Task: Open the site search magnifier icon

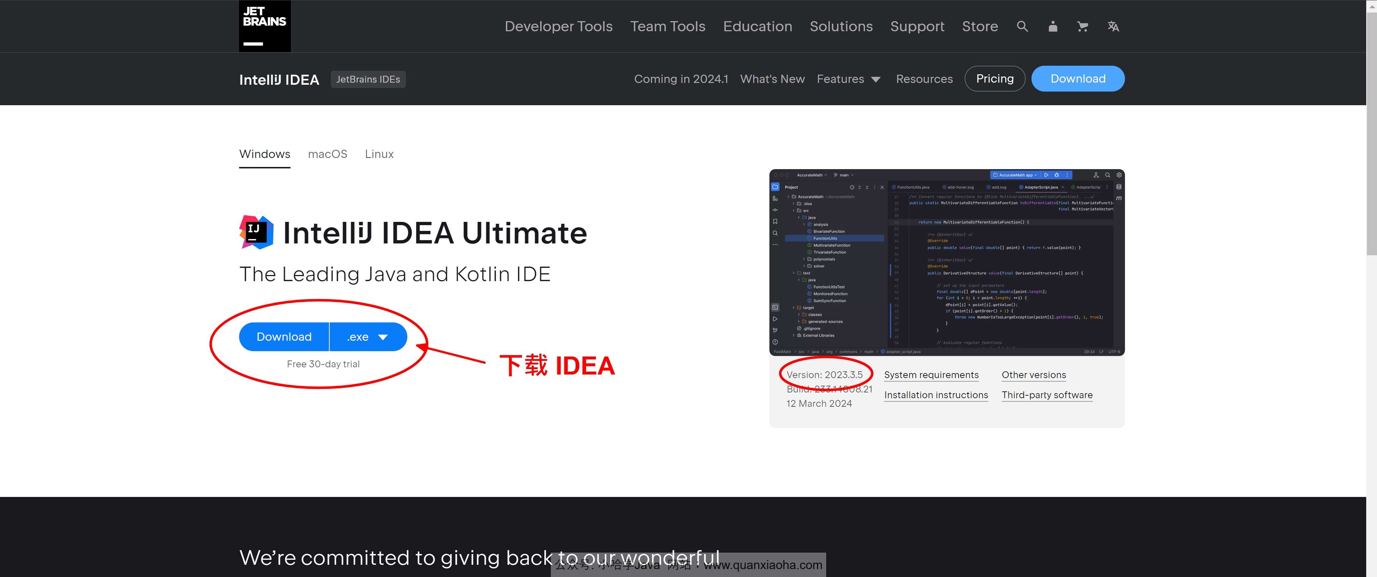Action: pos(1022,26)
